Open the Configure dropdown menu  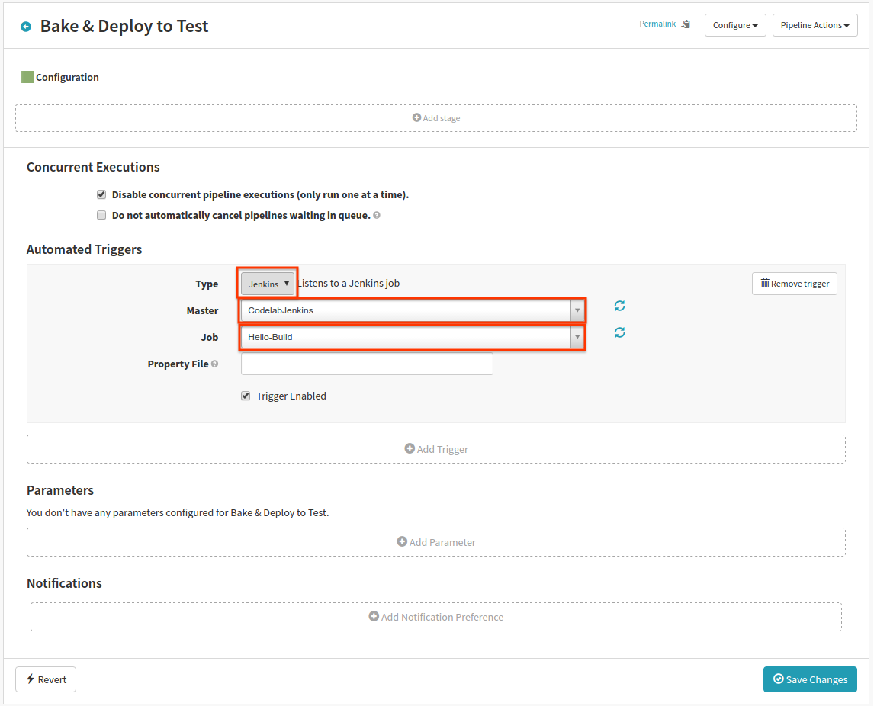(x=735, y=25)
